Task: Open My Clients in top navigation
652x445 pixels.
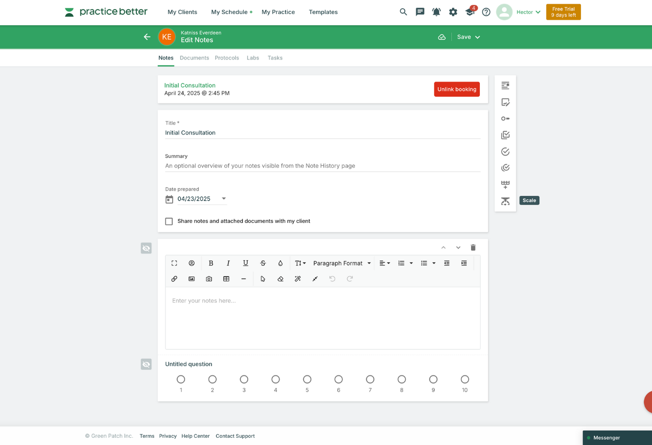Action: 182,12
